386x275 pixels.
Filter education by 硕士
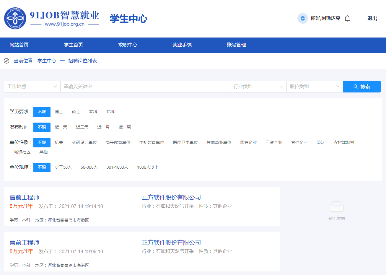coord(76,112)
